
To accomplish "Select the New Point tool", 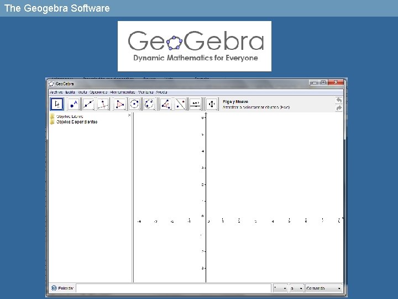I will point(74,104).
